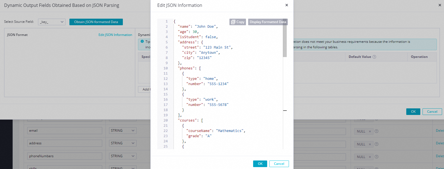Click the "street": "123 Main St" line

pyautogui.click(x=207, y=47)
